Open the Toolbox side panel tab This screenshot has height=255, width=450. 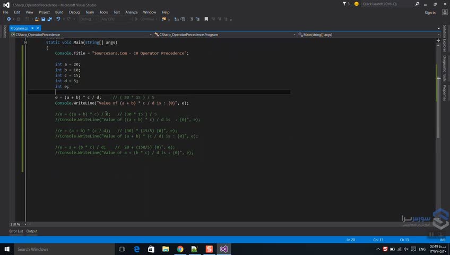click(x=5, y=31)
